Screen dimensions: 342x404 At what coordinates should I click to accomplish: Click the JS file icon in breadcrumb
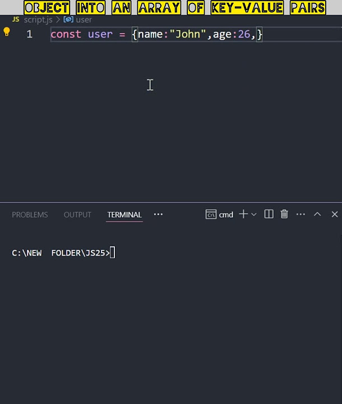coord(16,20)
